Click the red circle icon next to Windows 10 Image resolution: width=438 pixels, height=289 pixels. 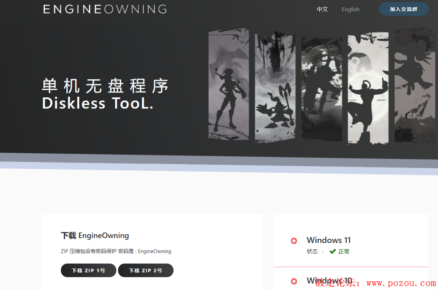coord(294,281)
